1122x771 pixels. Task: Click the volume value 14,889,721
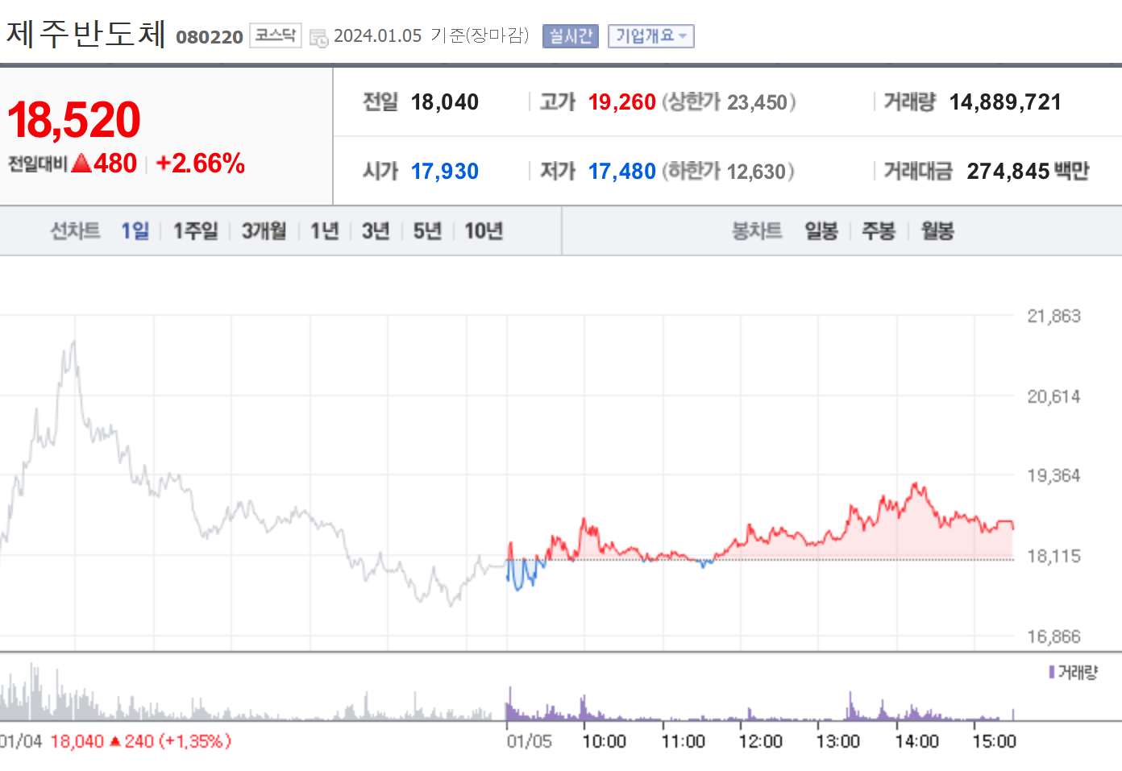tap(1005, 102)
